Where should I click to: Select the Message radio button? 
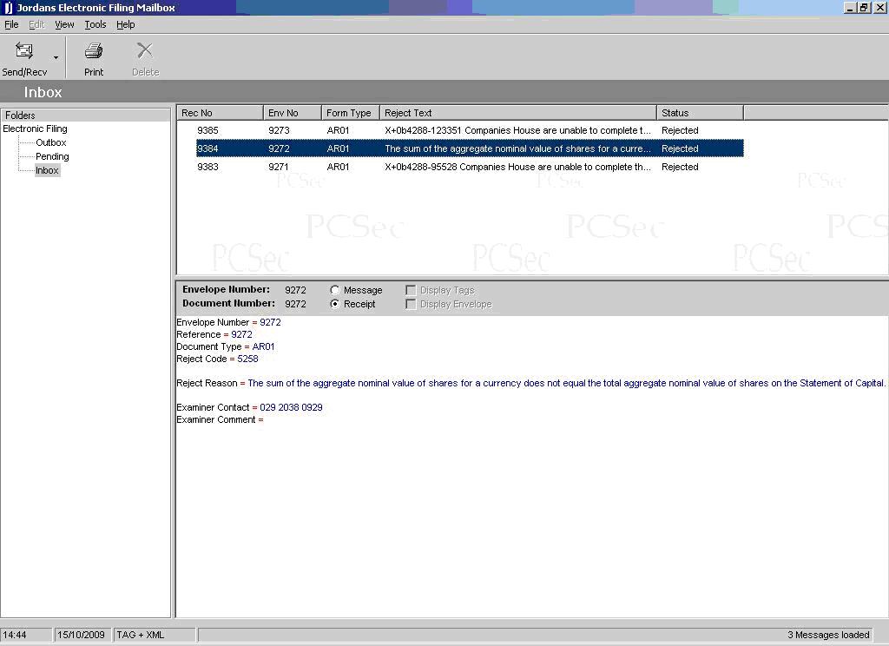pyautogui.click(x=335, y=290)
